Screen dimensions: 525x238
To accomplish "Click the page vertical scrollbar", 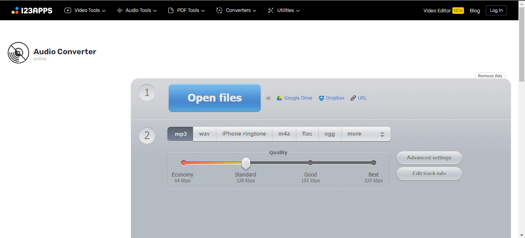I will click(522, 44).
